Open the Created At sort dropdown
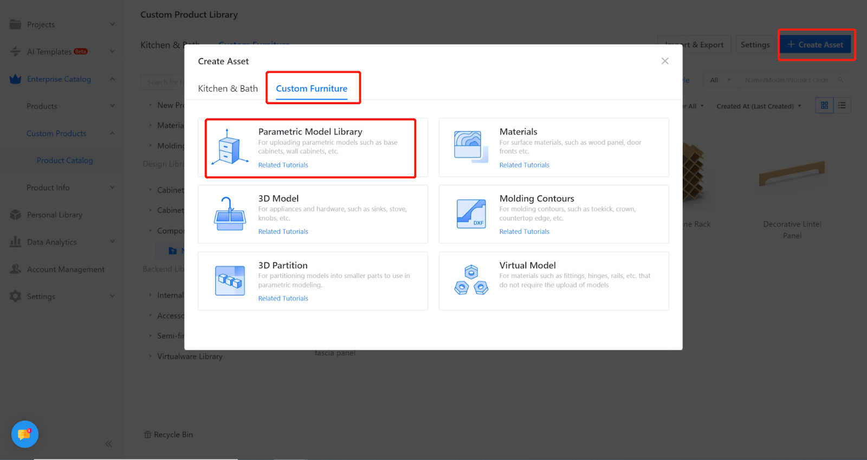 tap(758, 106)
